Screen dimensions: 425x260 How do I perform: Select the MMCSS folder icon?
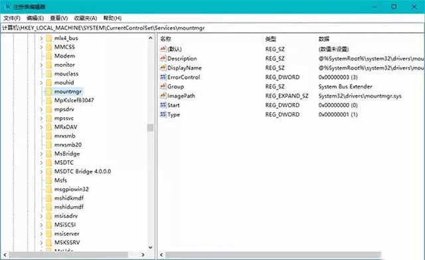point(48,47)
